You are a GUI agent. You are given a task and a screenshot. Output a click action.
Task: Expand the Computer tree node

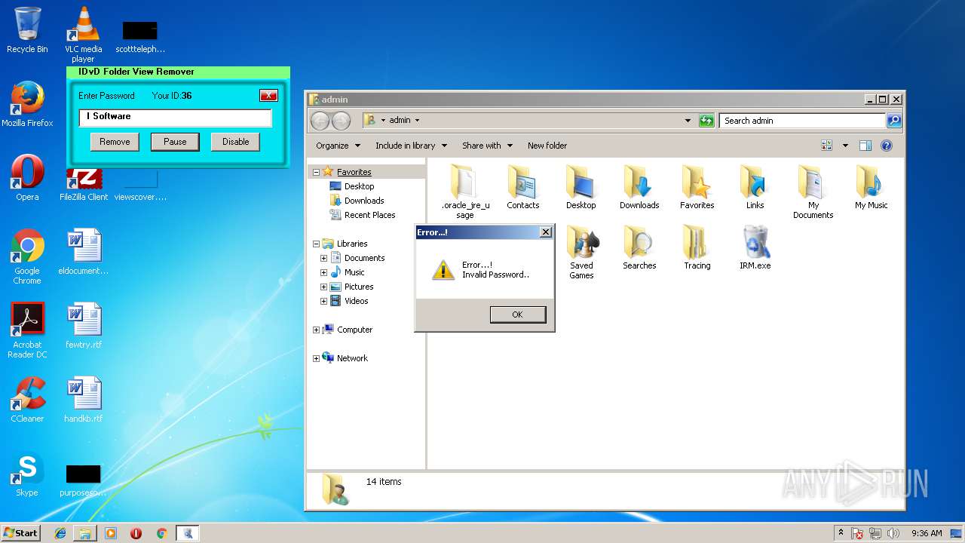point(317,330)
